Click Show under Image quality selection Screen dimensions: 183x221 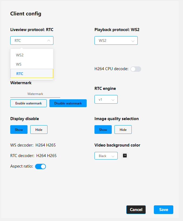point(103,130)
